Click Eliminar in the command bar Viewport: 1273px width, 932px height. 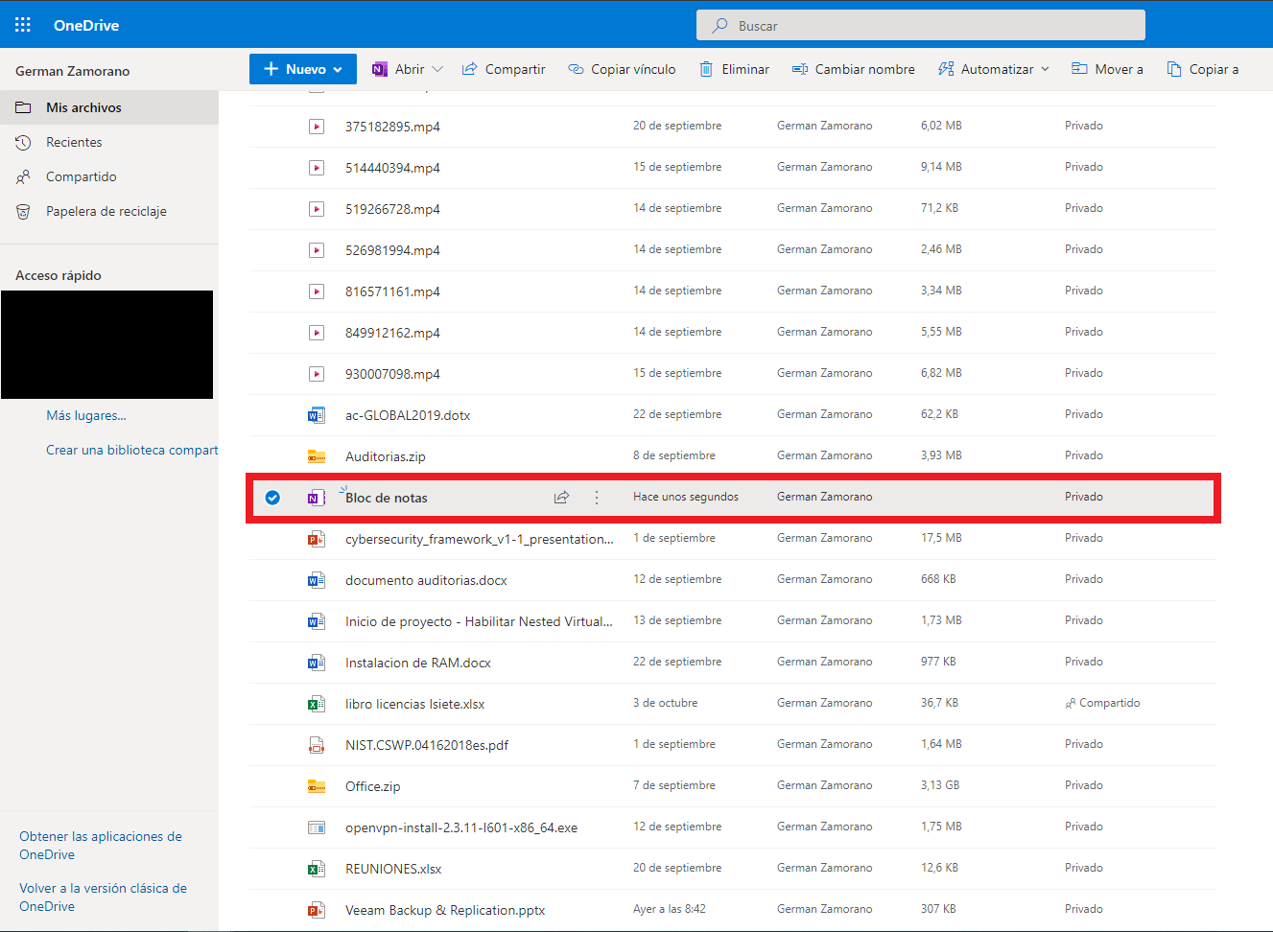[735, 69]
